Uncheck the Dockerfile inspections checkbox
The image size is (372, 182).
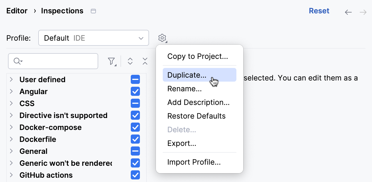coord(135,139)
